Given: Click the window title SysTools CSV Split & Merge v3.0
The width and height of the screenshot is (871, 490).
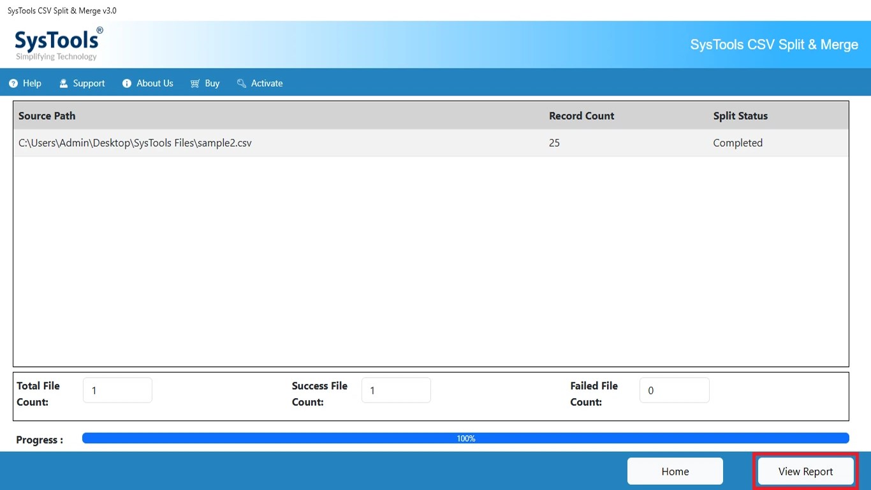Looking at the screenshot, I should tap(62, 11).
